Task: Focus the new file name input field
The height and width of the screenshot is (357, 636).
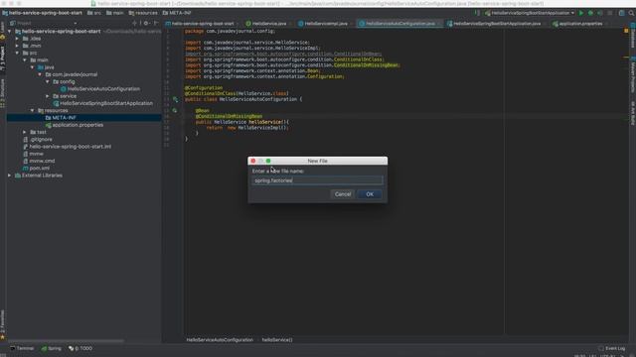Action: pyautogui.click(x=317, y=180)
